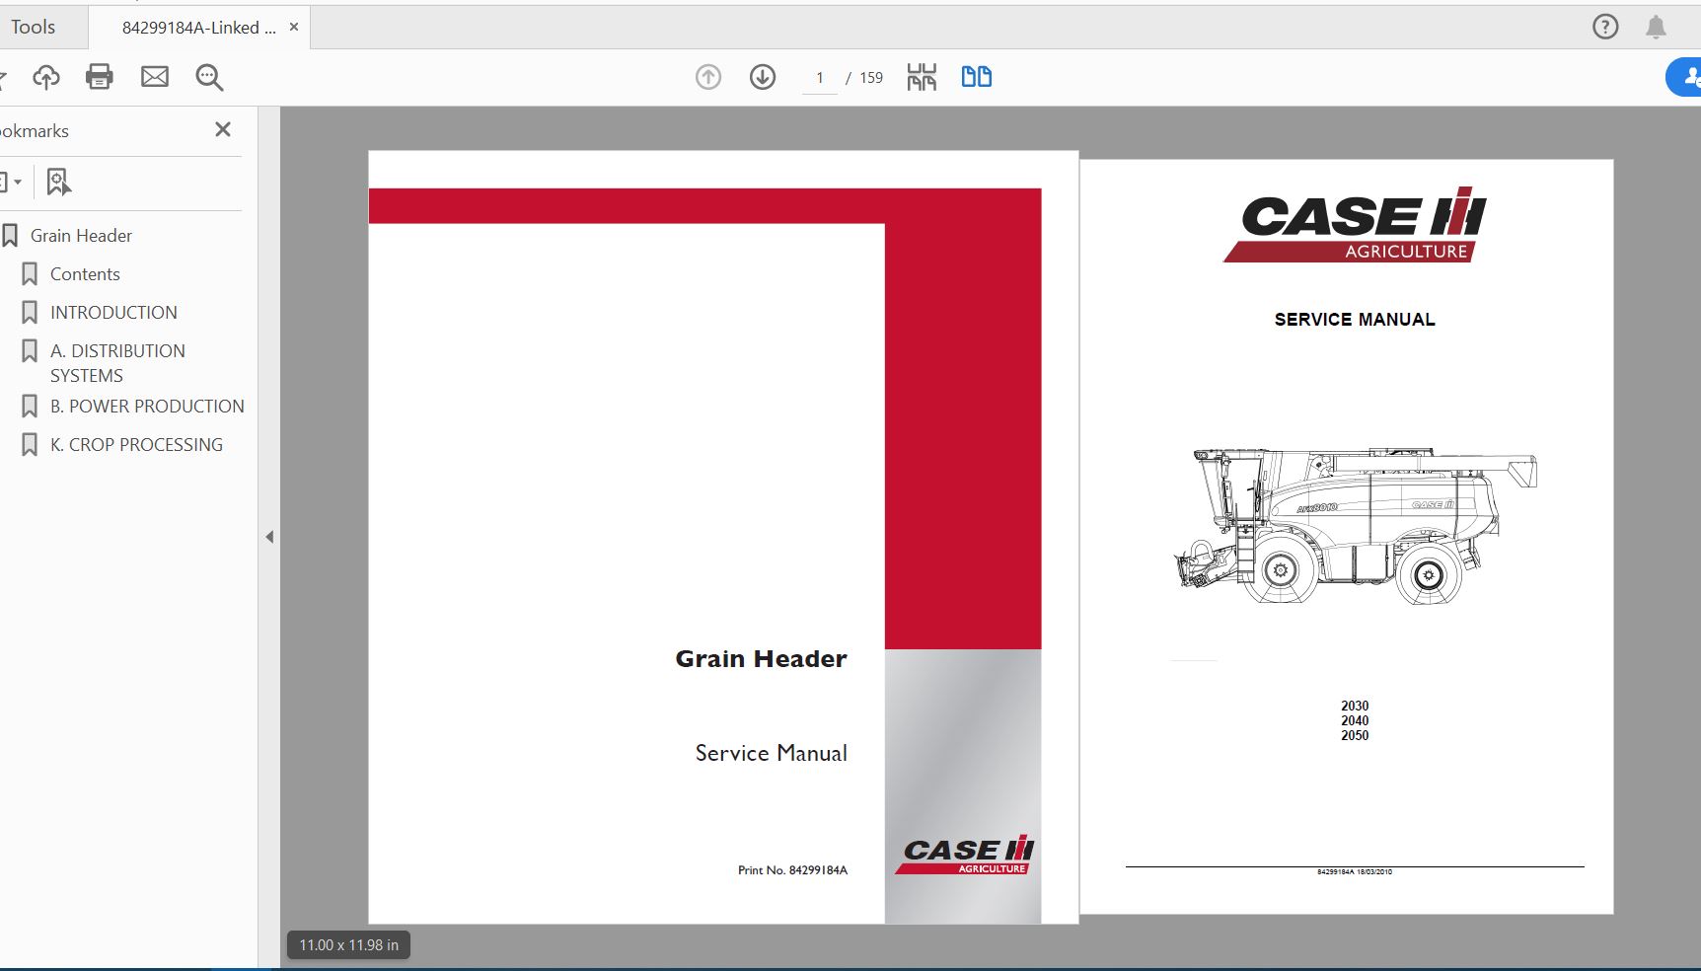Collapse the navigation pane with the chevron
The width and height of the screenshot is (1701, 971).
click(x=268, y=537)
